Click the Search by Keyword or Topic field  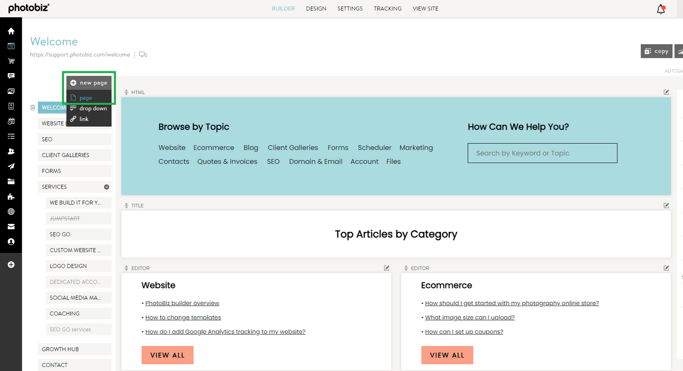click(x=542, y=153)
